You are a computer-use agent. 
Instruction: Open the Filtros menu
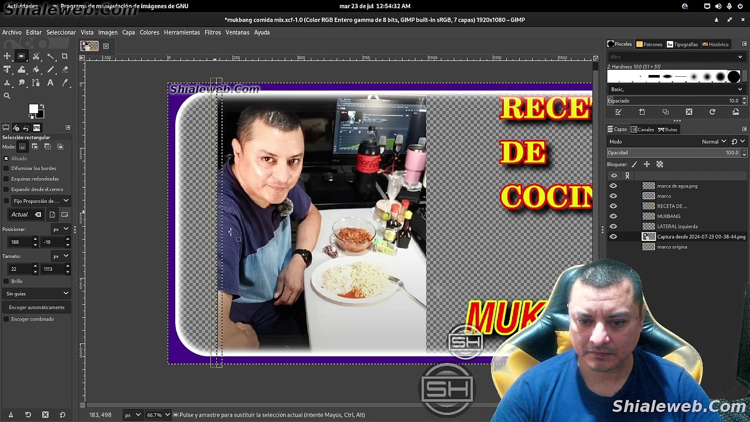pos(213,32)
